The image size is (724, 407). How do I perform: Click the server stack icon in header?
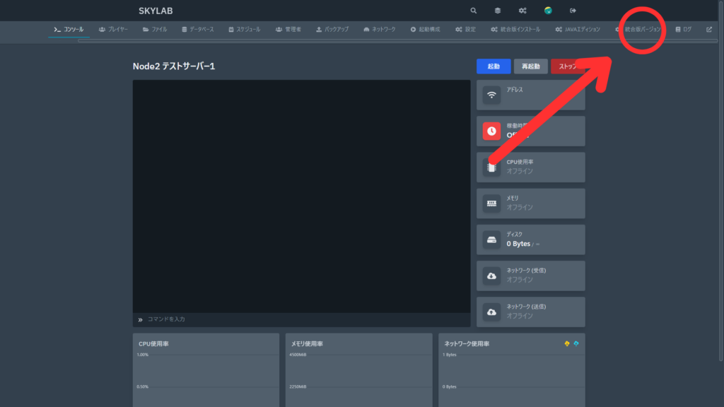tap(497, 11)
